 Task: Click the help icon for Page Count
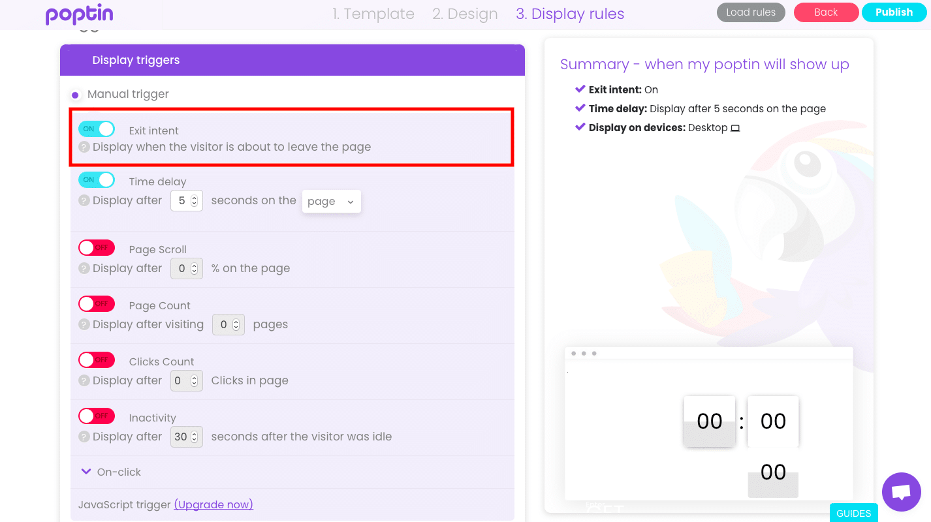[84, 324]
